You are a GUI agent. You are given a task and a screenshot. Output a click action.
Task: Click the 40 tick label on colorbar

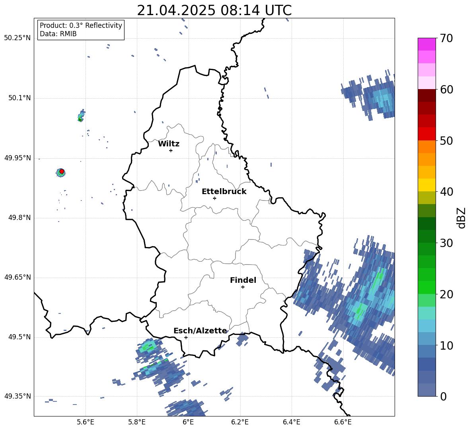pos(446,192)
